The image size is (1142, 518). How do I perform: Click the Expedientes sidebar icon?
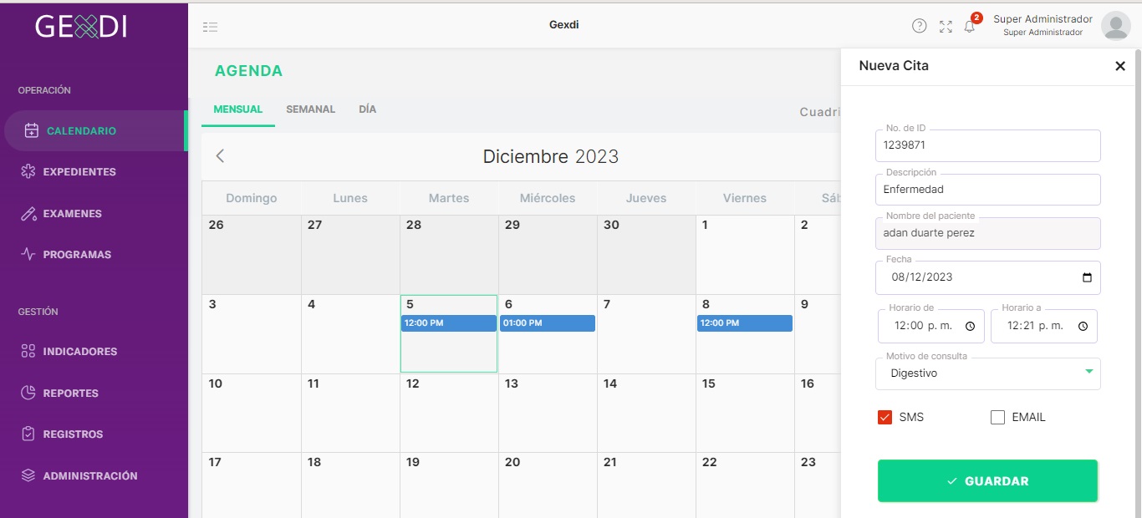tap(28, 171)
